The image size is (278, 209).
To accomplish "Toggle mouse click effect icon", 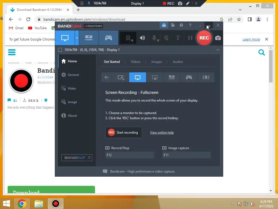I will 166,38.
